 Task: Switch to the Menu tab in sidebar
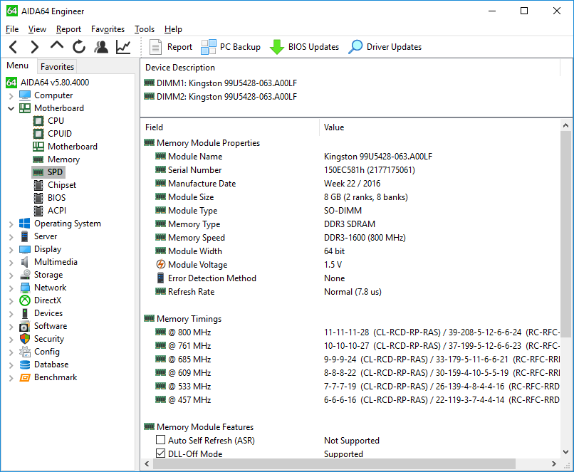18,65
